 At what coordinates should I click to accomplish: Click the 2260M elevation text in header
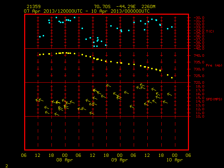tap(148, 7)
